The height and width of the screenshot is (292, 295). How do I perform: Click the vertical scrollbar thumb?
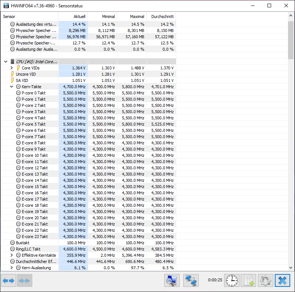(x=291, y=40)
